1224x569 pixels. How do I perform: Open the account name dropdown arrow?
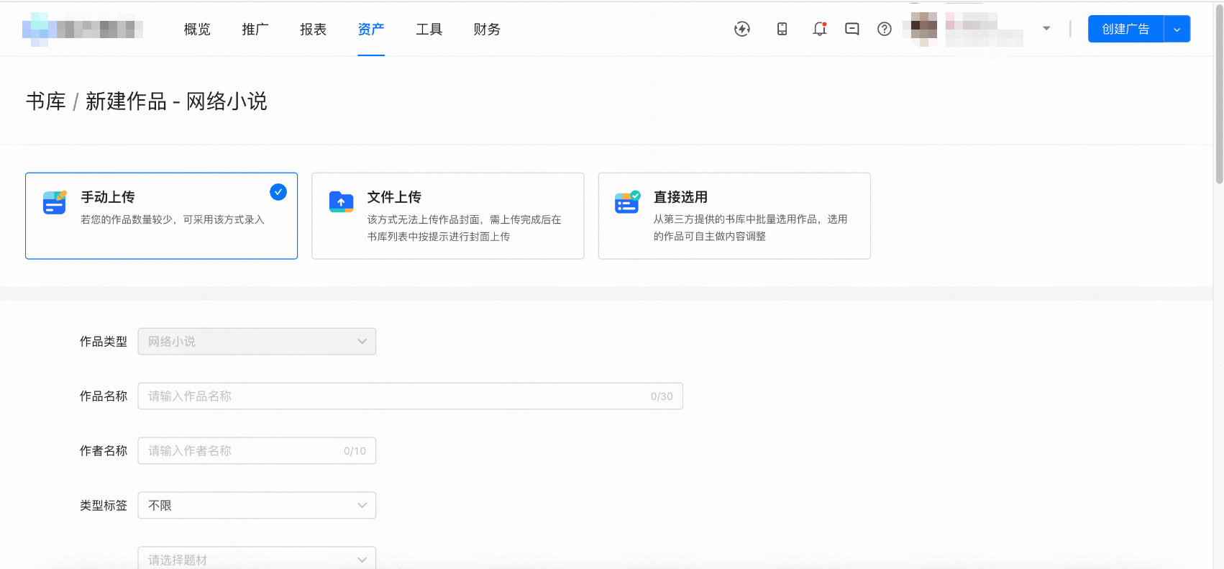1046,29
